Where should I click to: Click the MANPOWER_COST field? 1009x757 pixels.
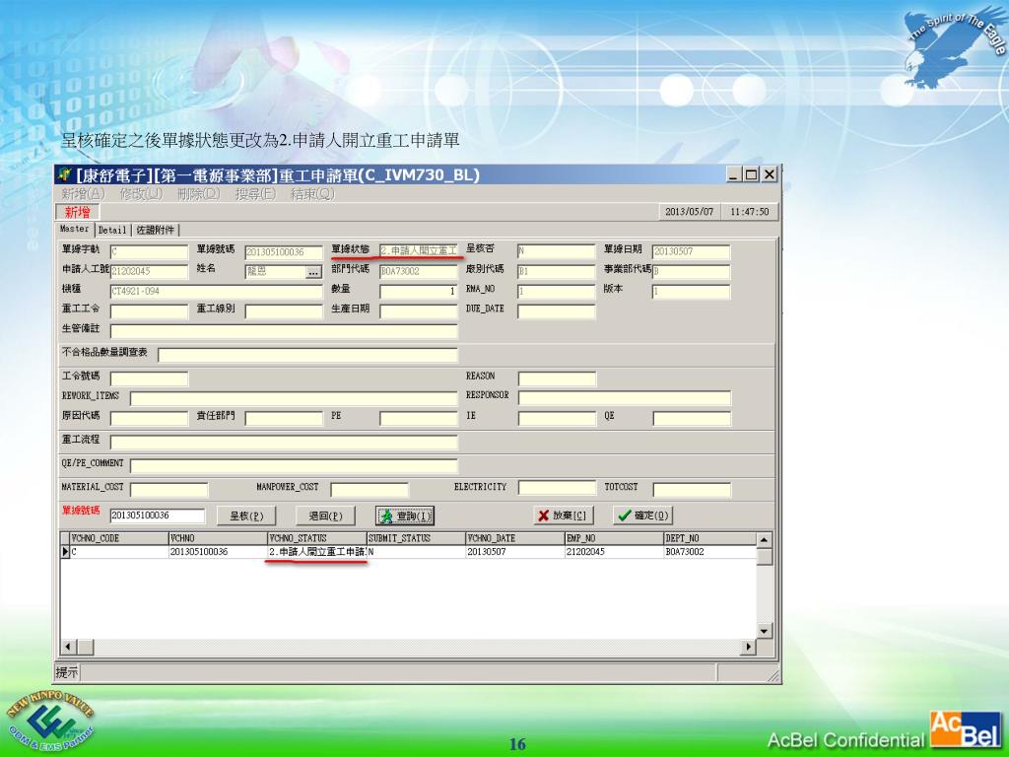pyautogui.click(x=370, y=490)
